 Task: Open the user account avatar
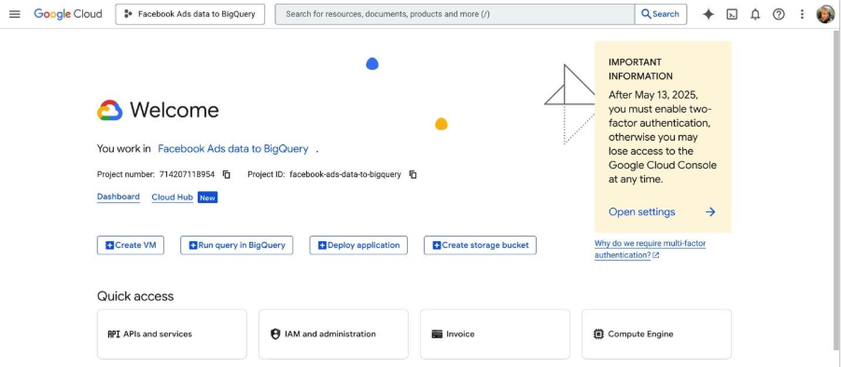point(825,15)
